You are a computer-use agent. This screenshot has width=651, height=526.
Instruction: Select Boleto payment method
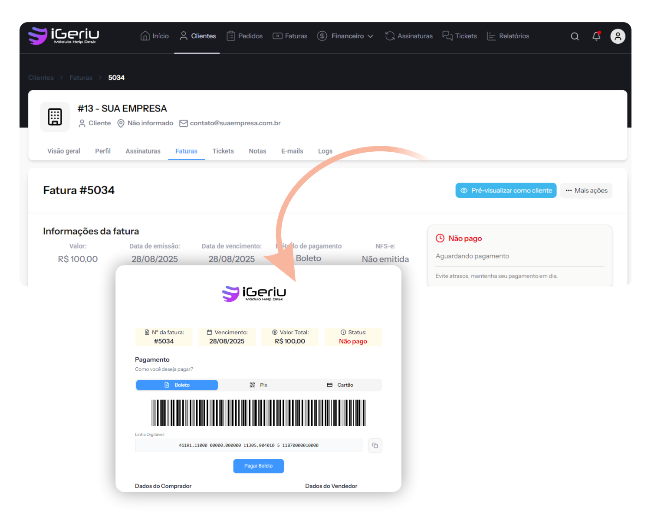coord(177,385)
